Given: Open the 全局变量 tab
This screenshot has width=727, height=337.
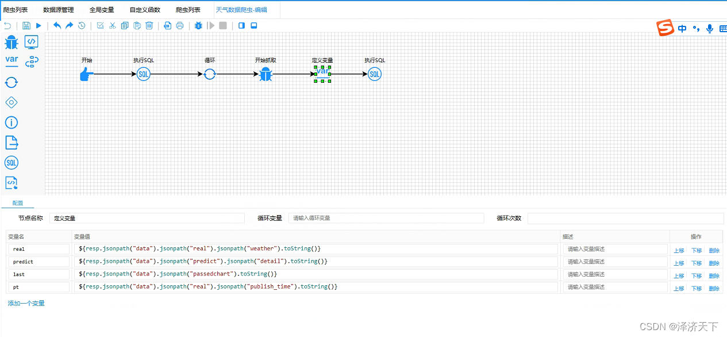Looking at the screenshot, I should point(102,10).
